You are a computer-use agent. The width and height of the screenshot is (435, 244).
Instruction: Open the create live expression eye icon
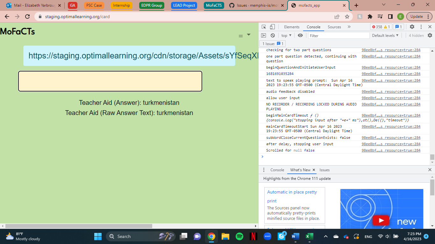[x=300, y=35]
